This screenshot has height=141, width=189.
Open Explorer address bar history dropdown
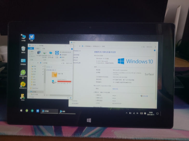[62, 63]
